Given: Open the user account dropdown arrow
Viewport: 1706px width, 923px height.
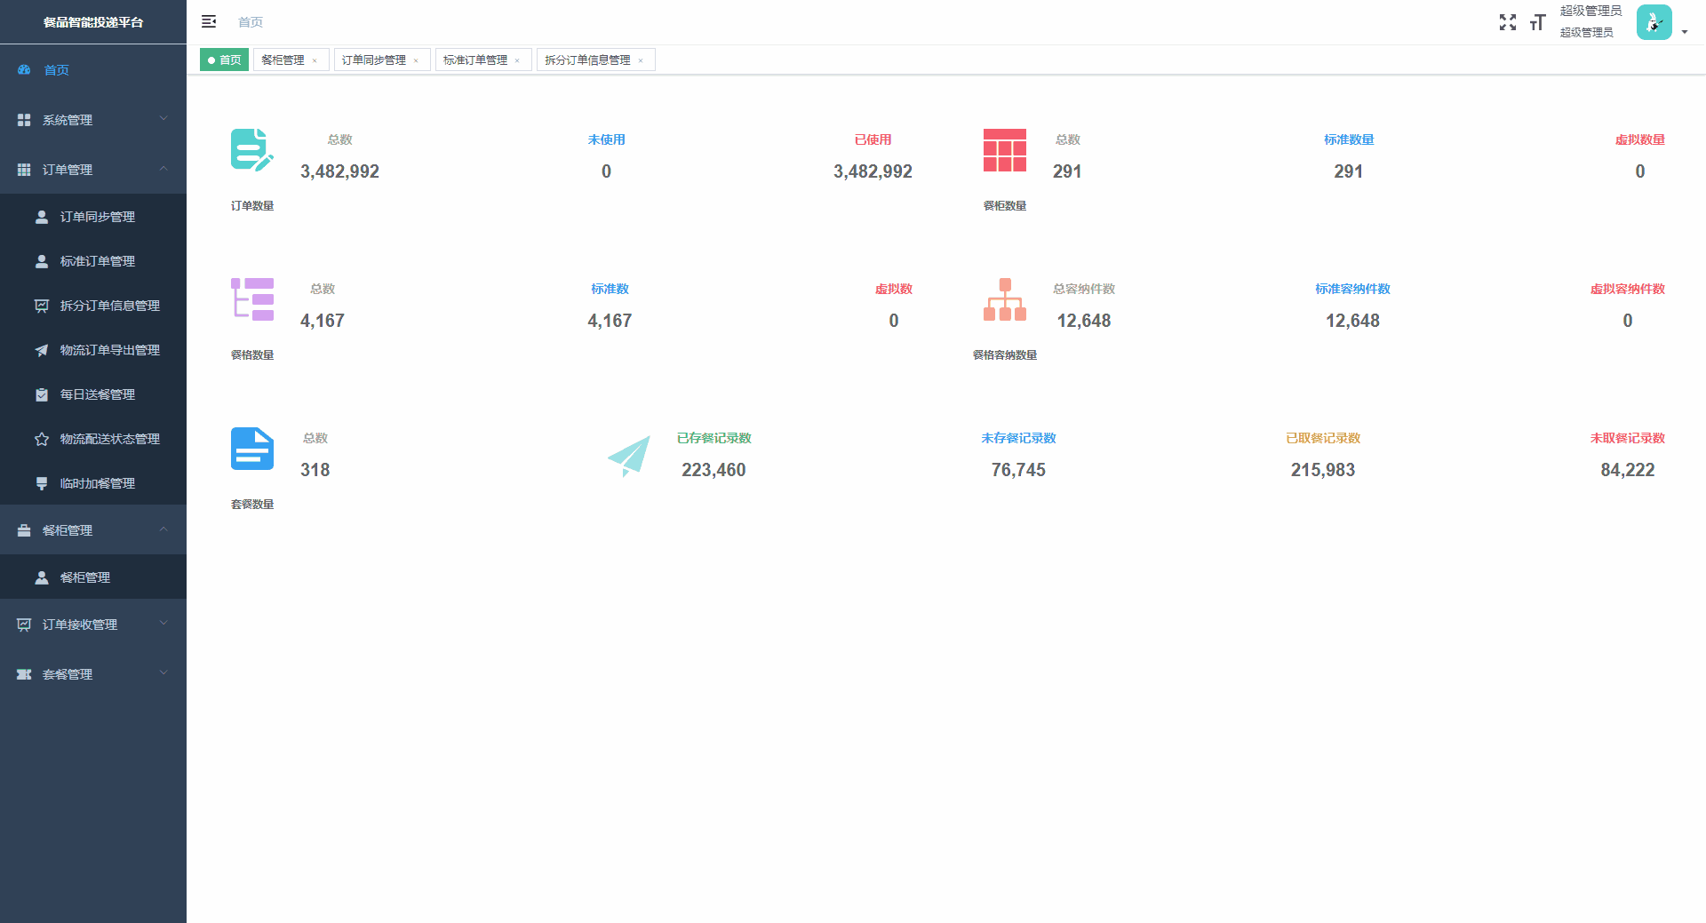Looking at the screenshot, I should (1685, 32).
